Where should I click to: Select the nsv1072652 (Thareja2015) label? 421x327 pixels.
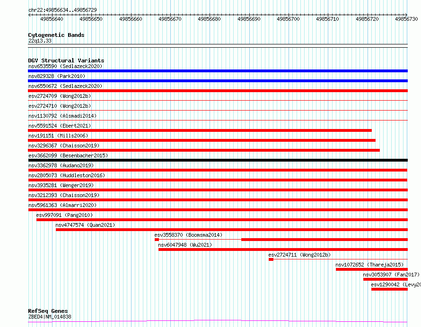point(369,265)
